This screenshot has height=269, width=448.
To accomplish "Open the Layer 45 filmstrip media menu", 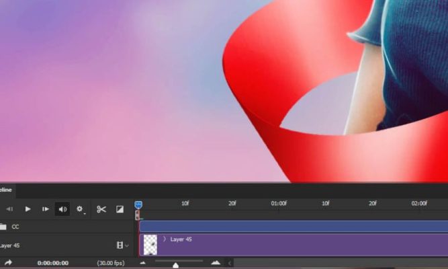I will (121, 245).
